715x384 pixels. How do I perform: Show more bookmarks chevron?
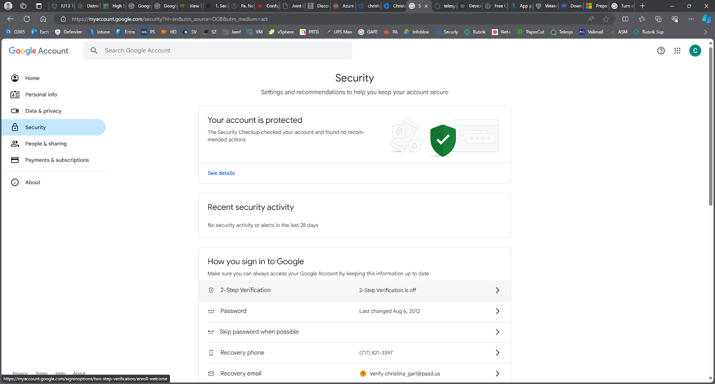[x=706, y=32]
